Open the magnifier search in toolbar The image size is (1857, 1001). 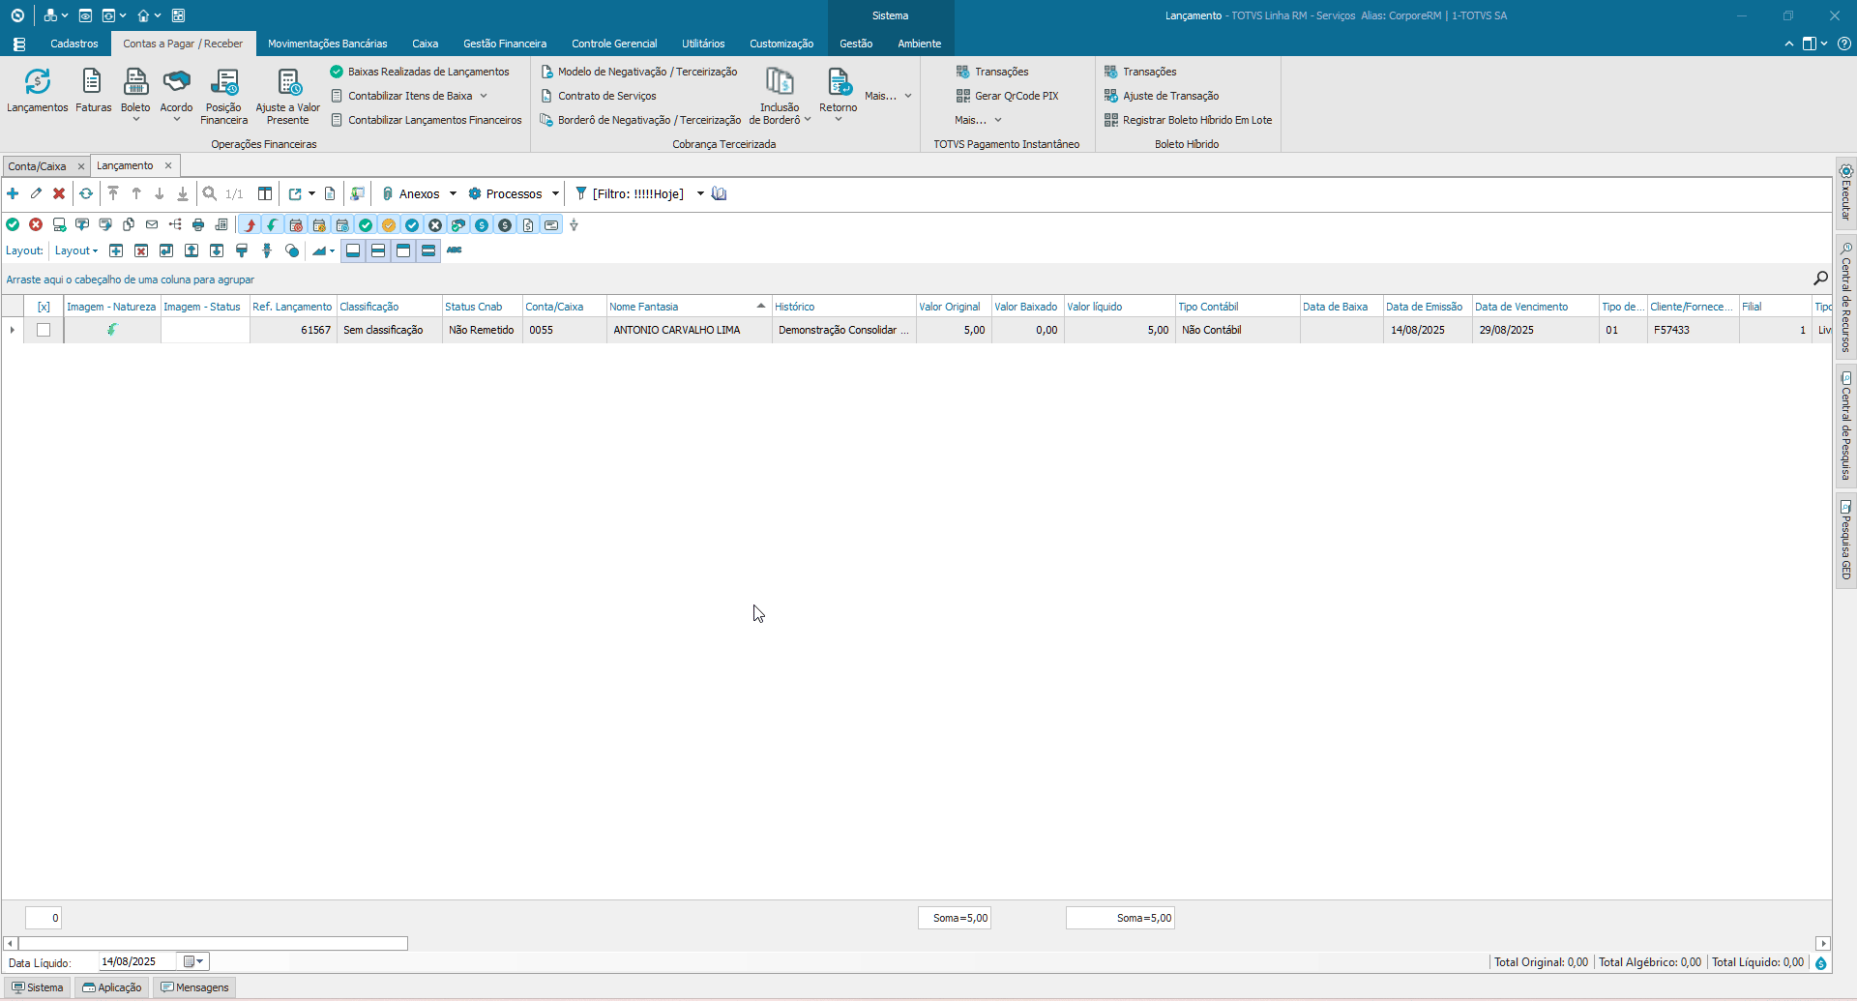210,193
